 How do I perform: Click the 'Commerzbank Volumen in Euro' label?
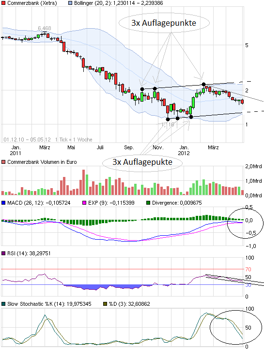(42, 162)
